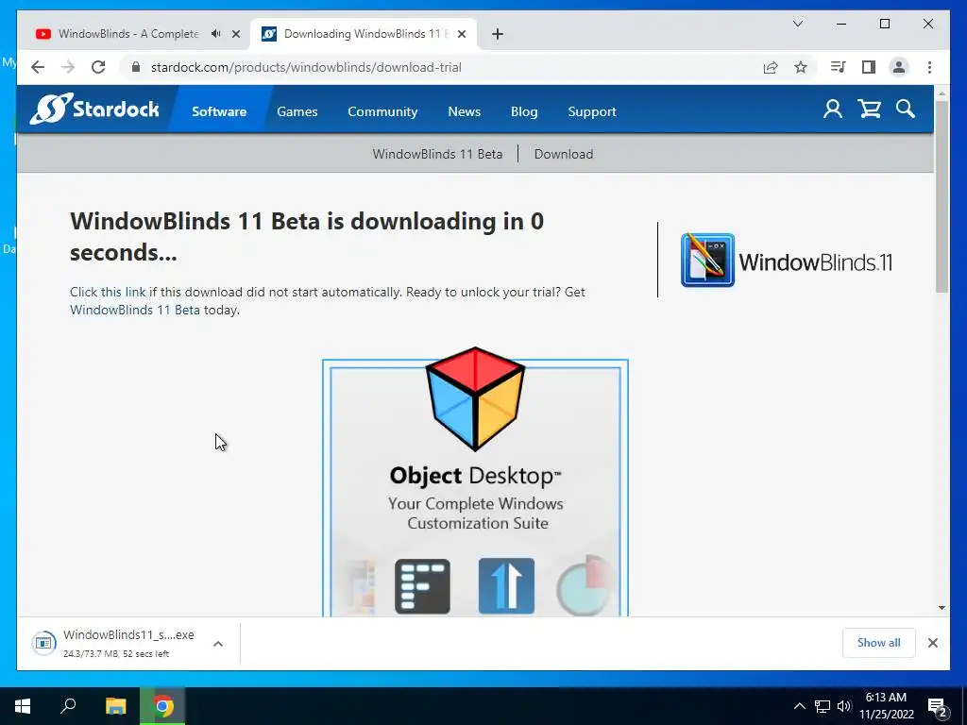Click the network icon in system tray

coord(823,706)
